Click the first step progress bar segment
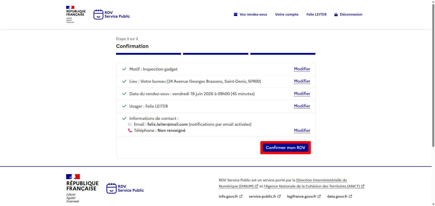The width and height of the screenshot is (435, 206). [x=148, y=54]
